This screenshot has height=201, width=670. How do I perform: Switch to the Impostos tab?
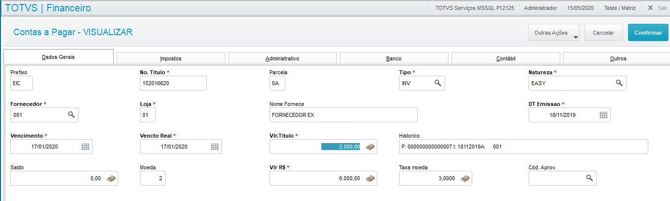point(171,58)
